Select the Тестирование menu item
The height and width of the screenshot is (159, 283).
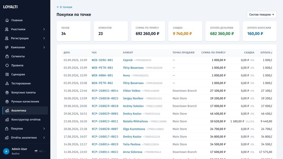coord(25,83)
